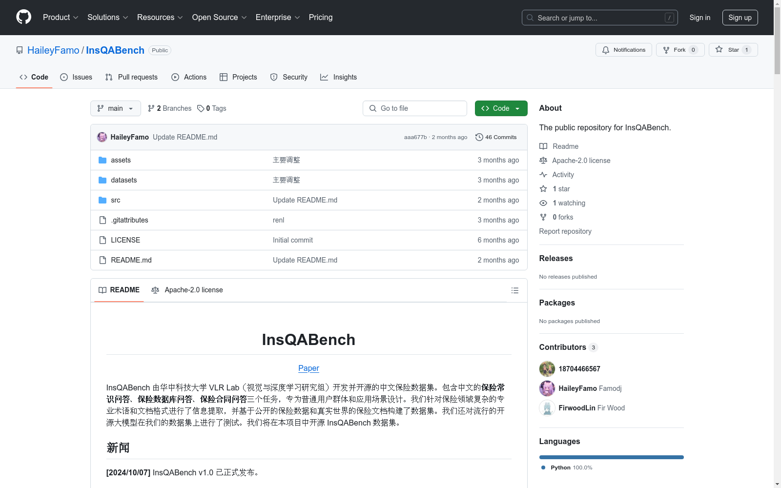781x488 pixels.
Task: Open avatar of contributor FirwoodLin
Action: (x=547, y=408)
